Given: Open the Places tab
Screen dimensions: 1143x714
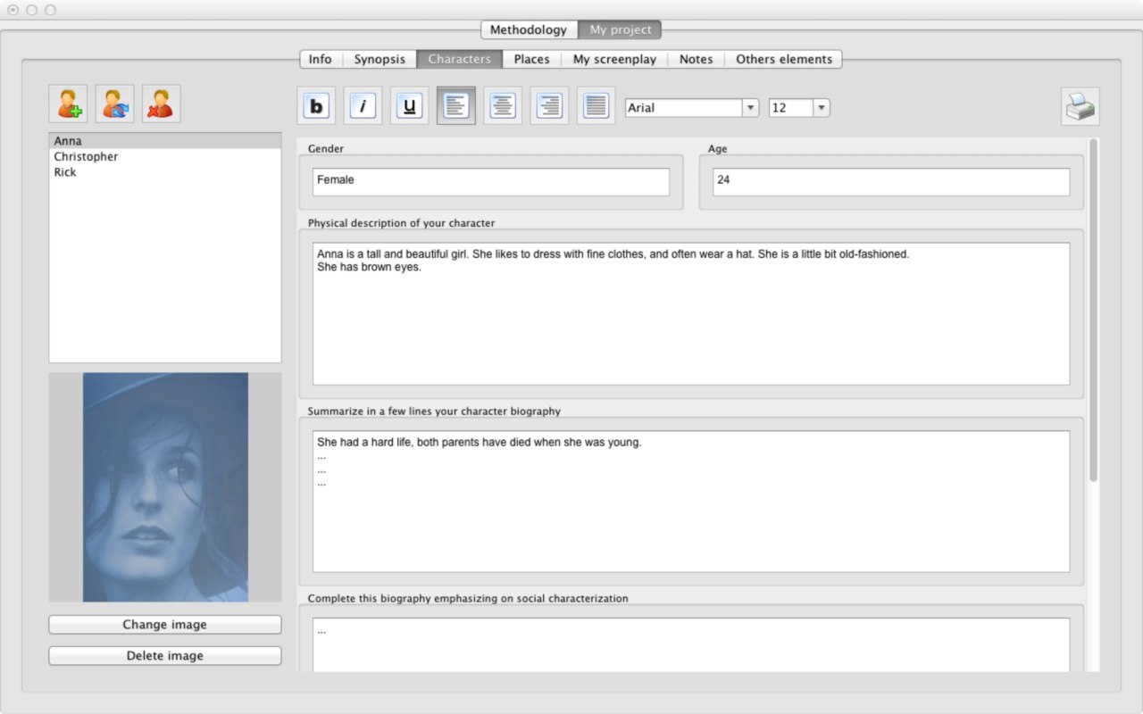Looking at the screenshot, I should click(x=531, y=59).
